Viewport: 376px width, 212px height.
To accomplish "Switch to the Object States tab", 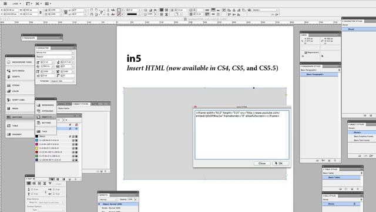I will click(81, 104).
